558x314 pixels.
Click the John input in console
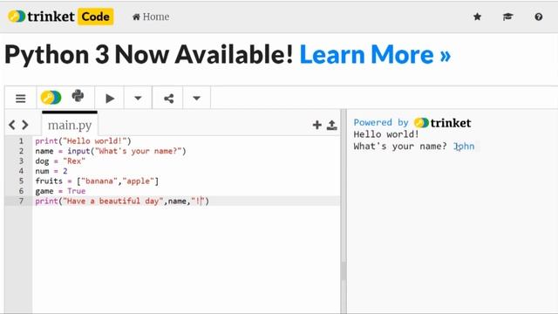464,147
